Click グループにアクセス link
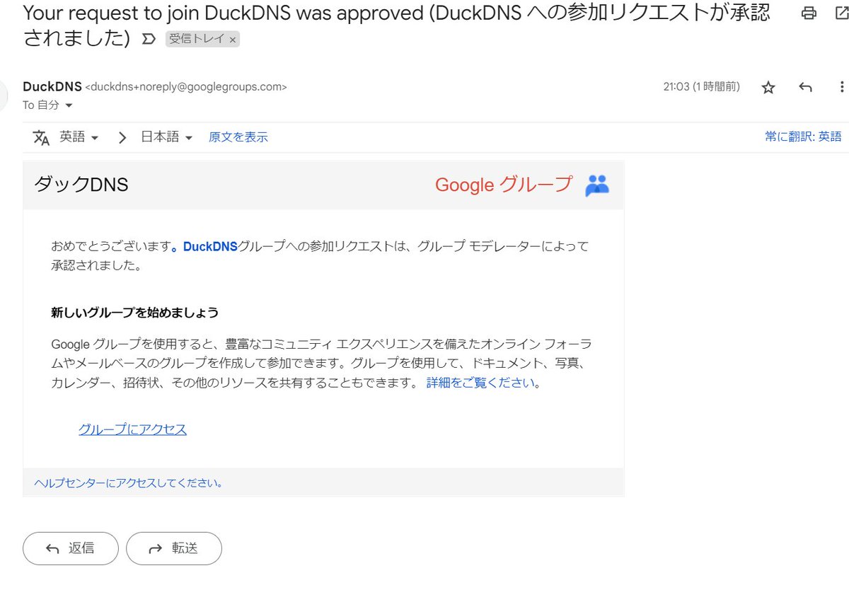This screenshot has width=849, height=602. pyautogui.click(x=132, y=429)
